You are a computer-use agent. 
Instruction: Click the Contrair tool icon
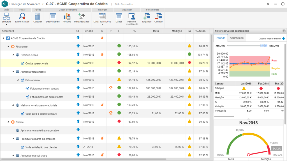coord(159,18)
